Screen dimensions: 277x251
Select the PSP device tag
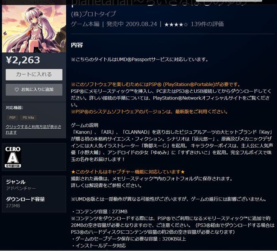(12, 118)
